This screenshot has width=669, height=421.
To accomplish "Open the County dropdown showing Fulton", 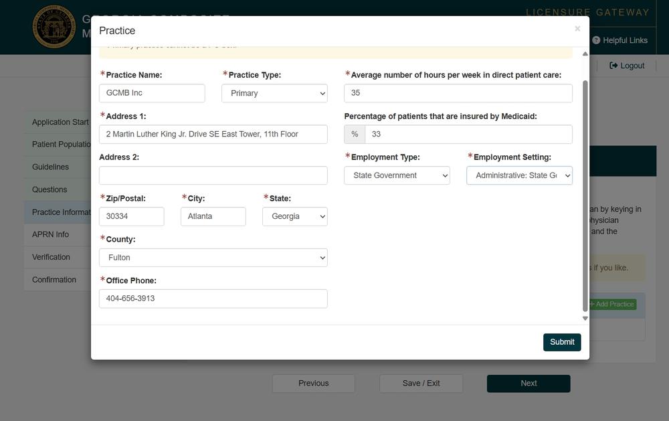I will click(x=213, y=258).
